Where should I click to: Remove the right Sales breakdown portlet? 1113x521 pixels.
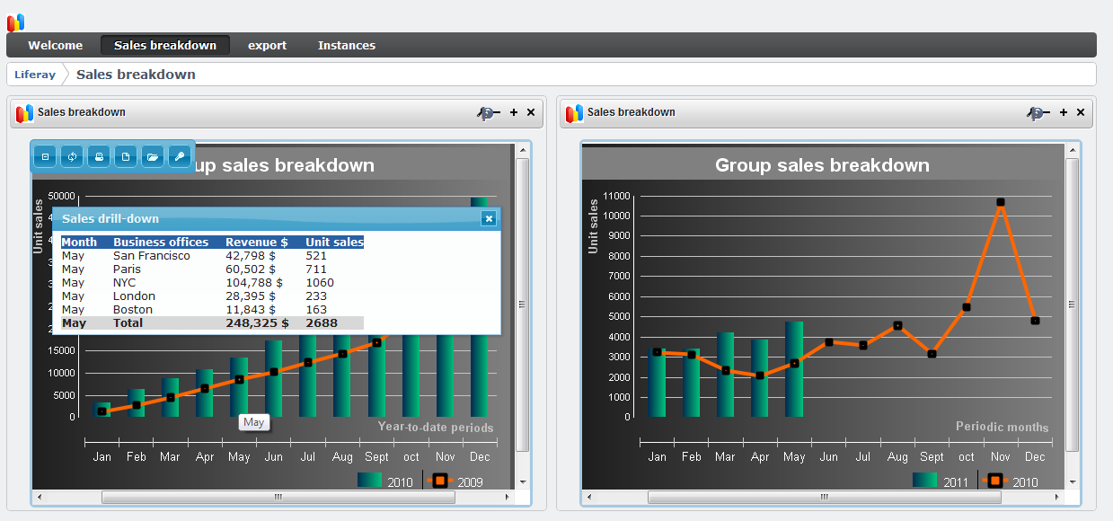1081,112
